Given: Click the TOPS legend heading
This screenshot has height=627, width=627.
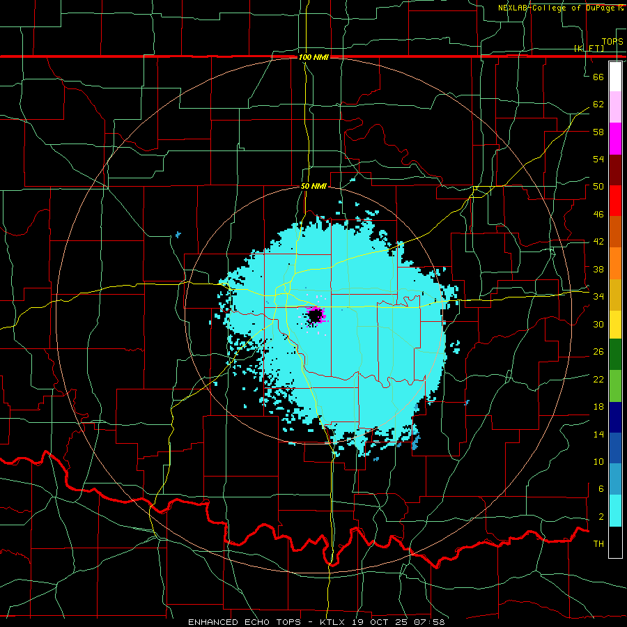Looking at the screenshot, I should [612, 41].
